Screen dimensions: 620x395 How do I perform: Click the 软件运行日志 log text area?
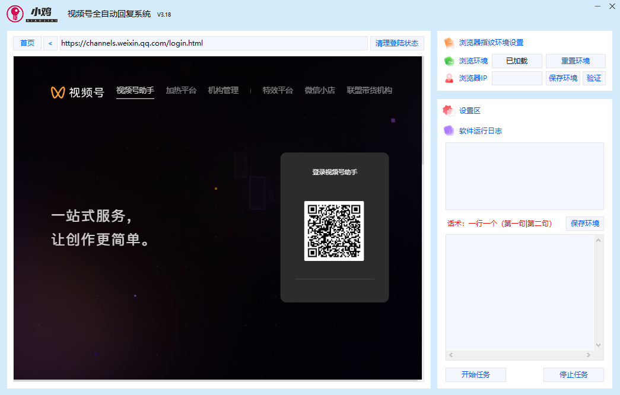click(524, 176)
